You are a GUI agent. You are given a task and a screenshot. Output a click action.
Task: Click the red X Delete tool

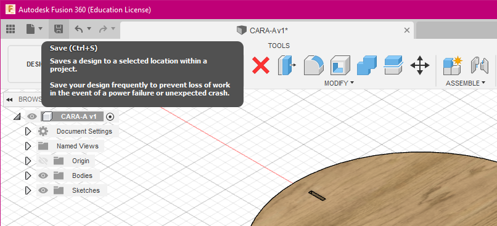click(x=261, y=65)
